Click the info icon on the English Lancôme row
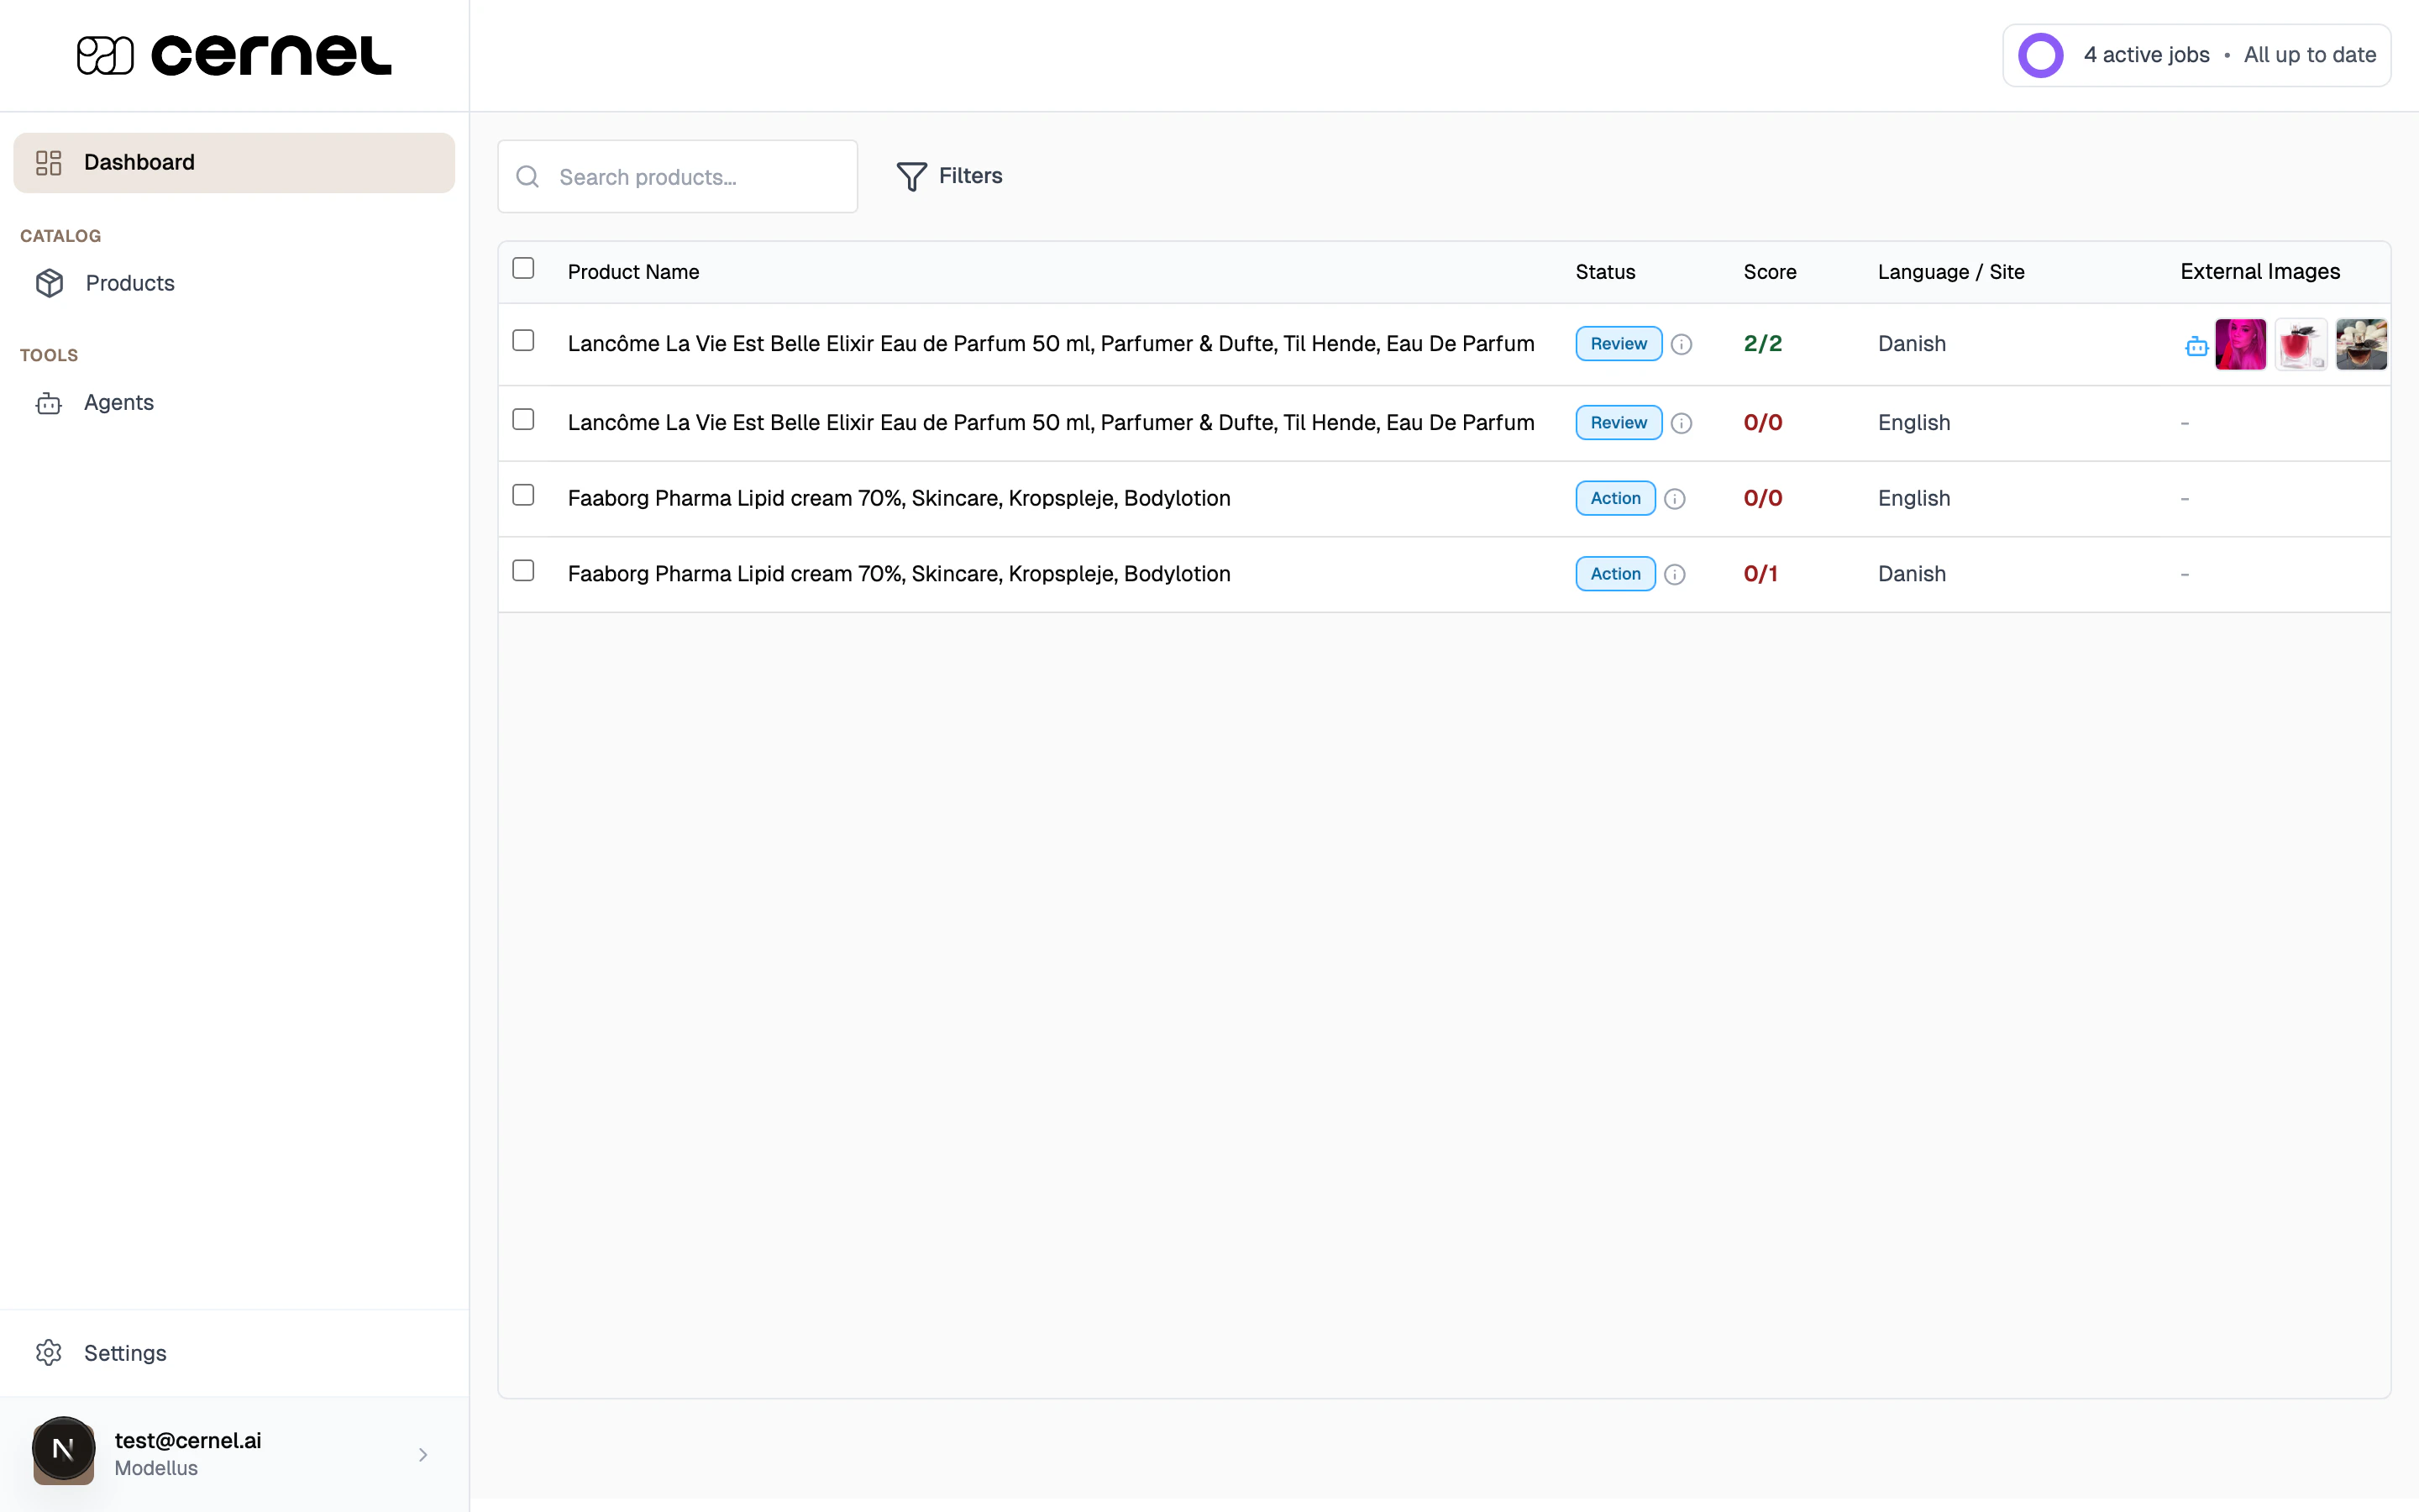The height and width of the screenshot is (1512, 2419). pos(1682,422)
